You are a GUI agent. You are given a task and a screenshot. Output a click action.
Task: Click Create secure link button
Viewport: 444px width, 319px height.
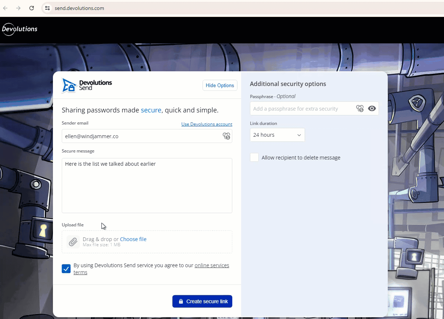tap(202, 301)
